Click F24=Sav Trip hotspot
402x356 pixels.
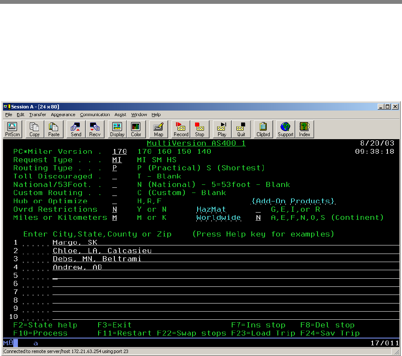coord(330,333)
